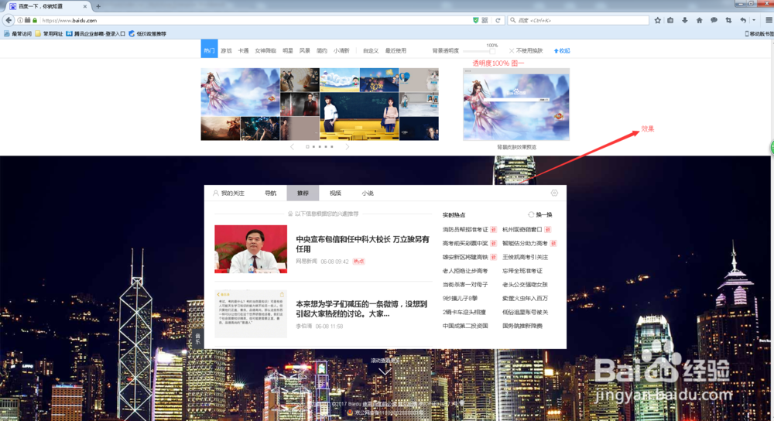This screenshot has width=774, height=421.
Task: Bookmark this page with the star icon
Action: click(x=657, y=20)
